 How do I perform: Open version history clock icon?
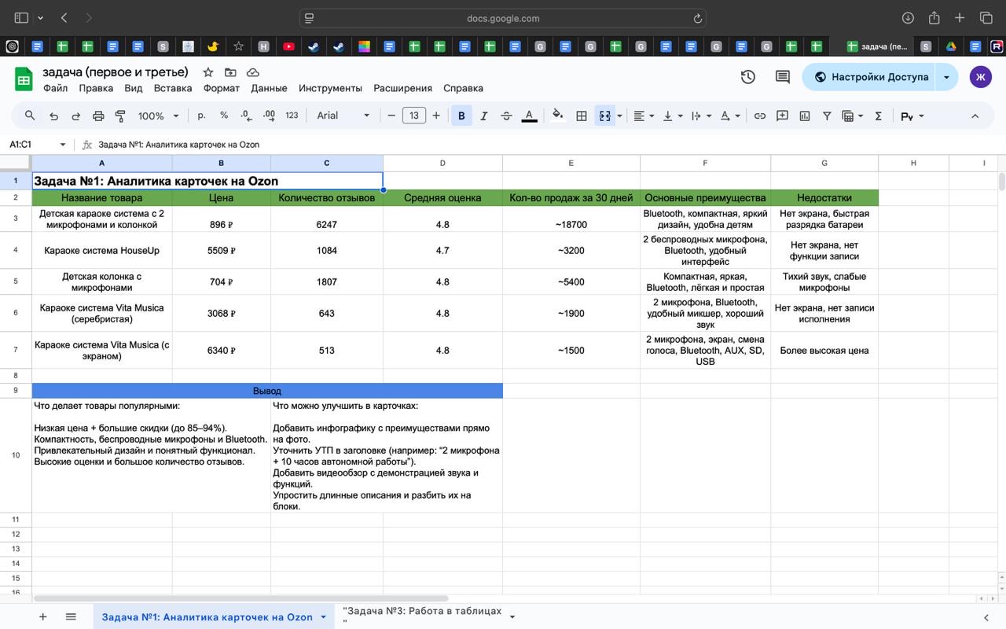click(747, 77)
